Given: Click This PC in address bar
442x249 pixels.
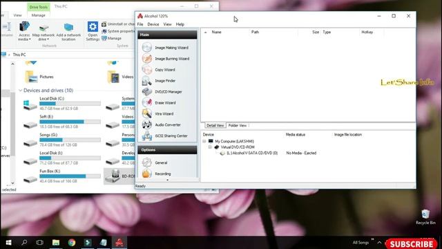Looking at the screenshot, I should [x=19, y=55].
